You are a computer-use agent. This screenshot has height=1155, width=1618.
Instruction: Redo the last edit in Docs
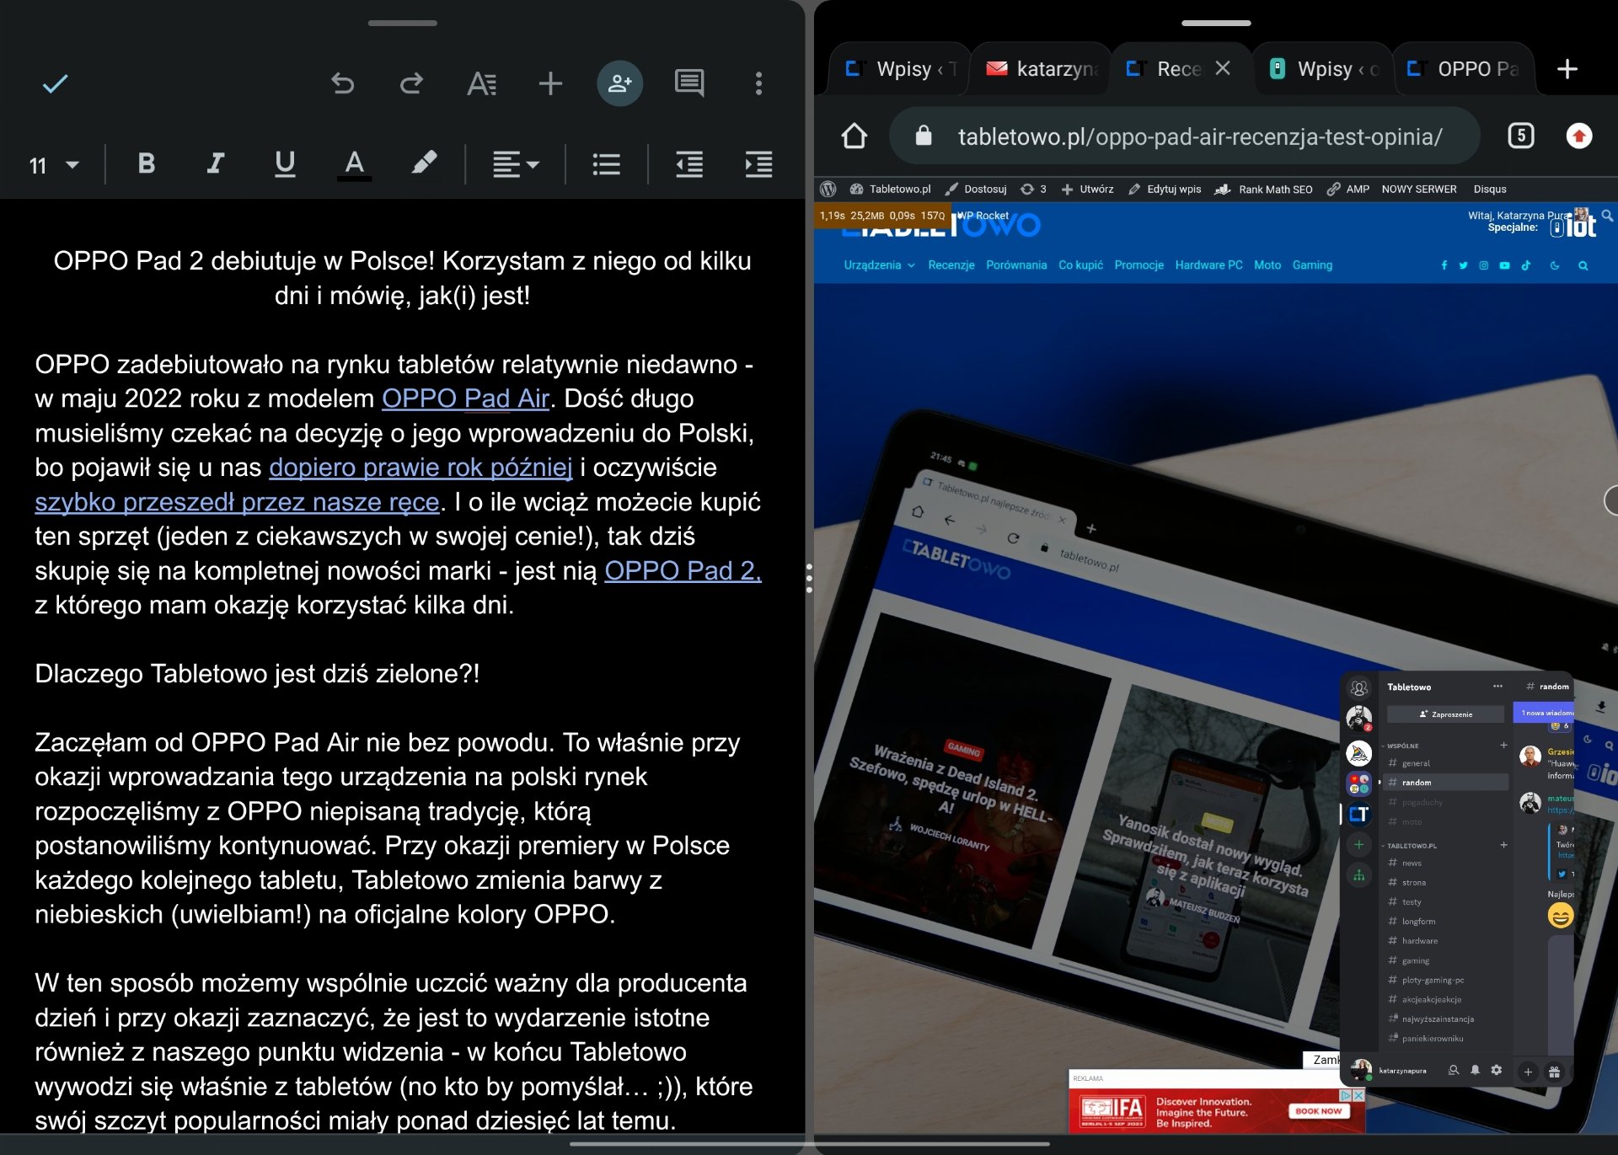coord(411,83)
